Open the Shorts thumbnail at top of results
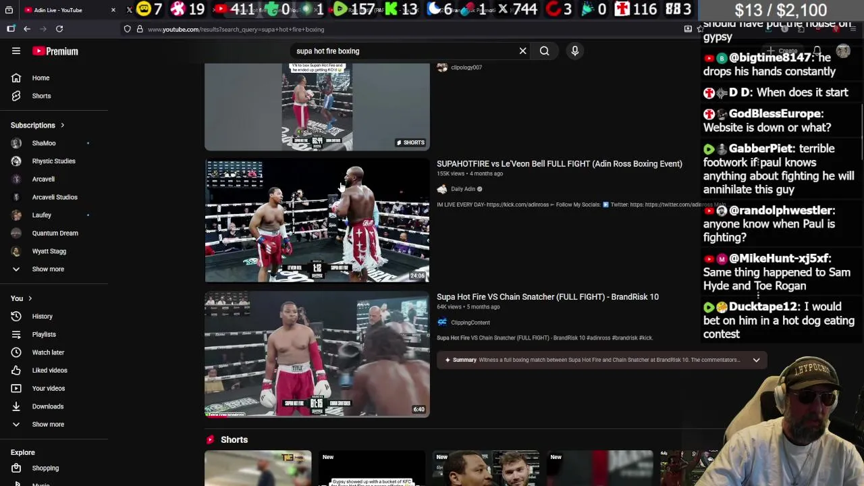864x486 pixels. (x=317, y=107)
